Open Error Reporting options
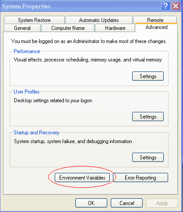 pos(141,178)
